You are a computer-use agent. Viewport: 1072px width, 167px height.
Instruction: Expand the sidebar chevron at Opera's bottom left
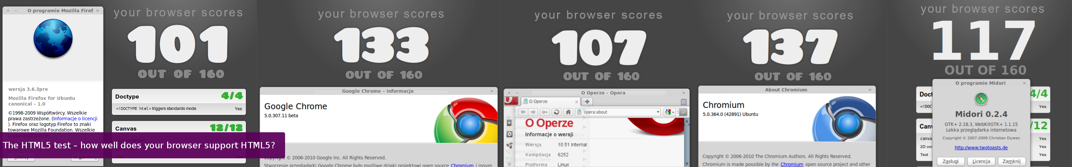(509, 164)
